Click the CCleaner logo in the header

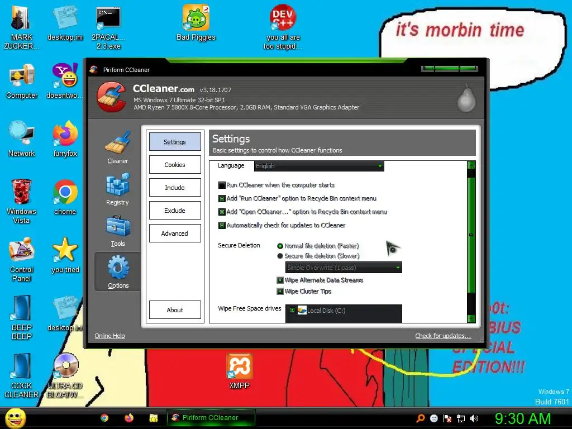[x=111, y=97]
